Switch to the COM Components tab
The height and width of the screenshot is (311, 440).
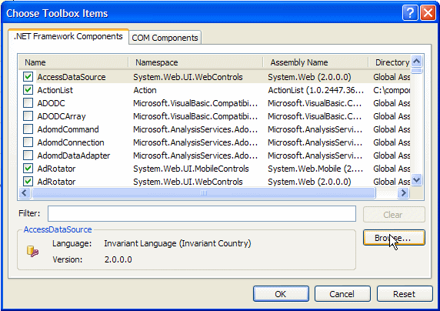(x=165, y=38)
